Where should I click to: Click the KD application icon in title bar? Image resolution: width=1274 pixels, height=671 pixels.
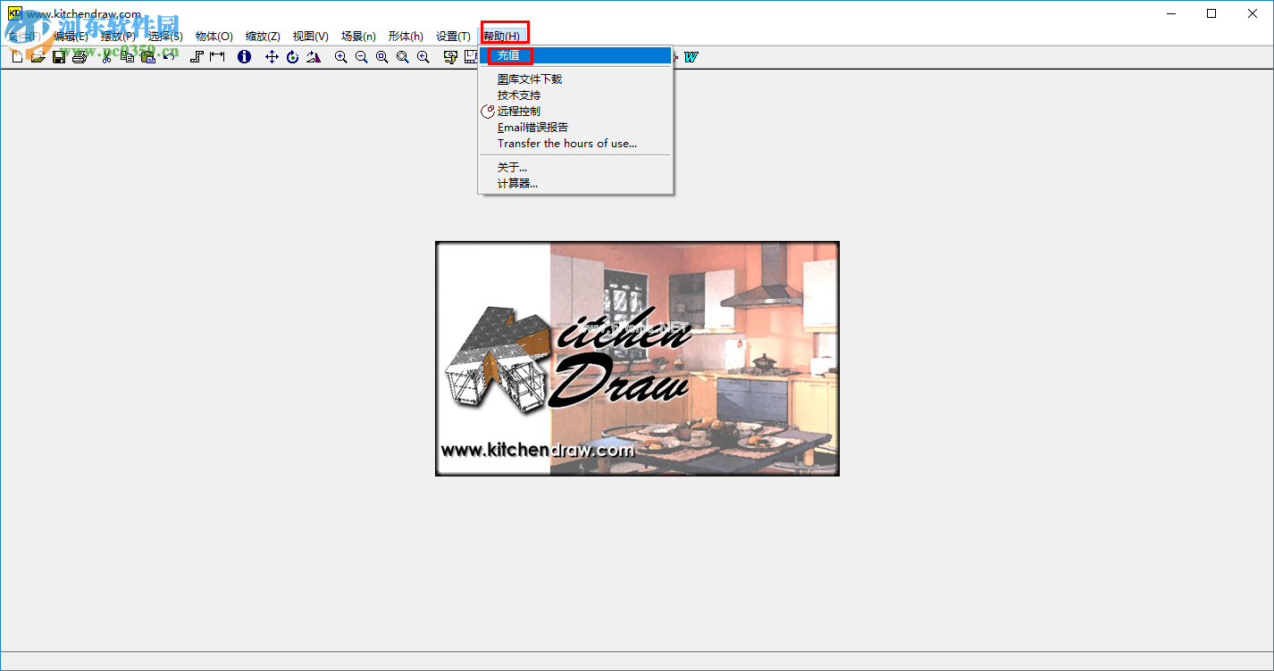pyautogui.click(x=14, y=13)
